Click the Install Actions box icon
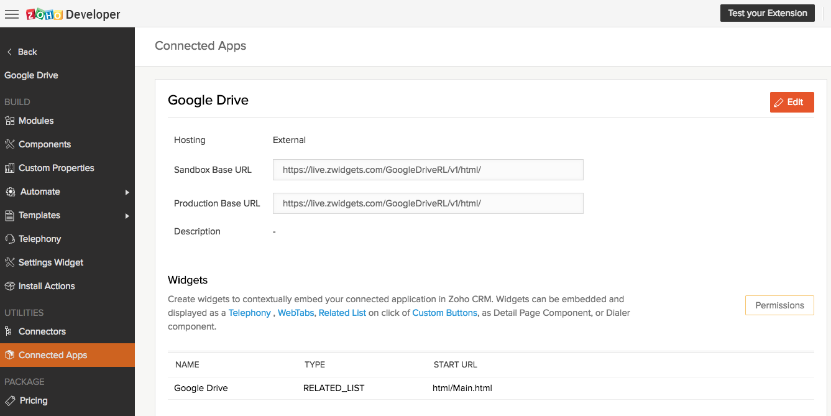 (x=9, y=286)
